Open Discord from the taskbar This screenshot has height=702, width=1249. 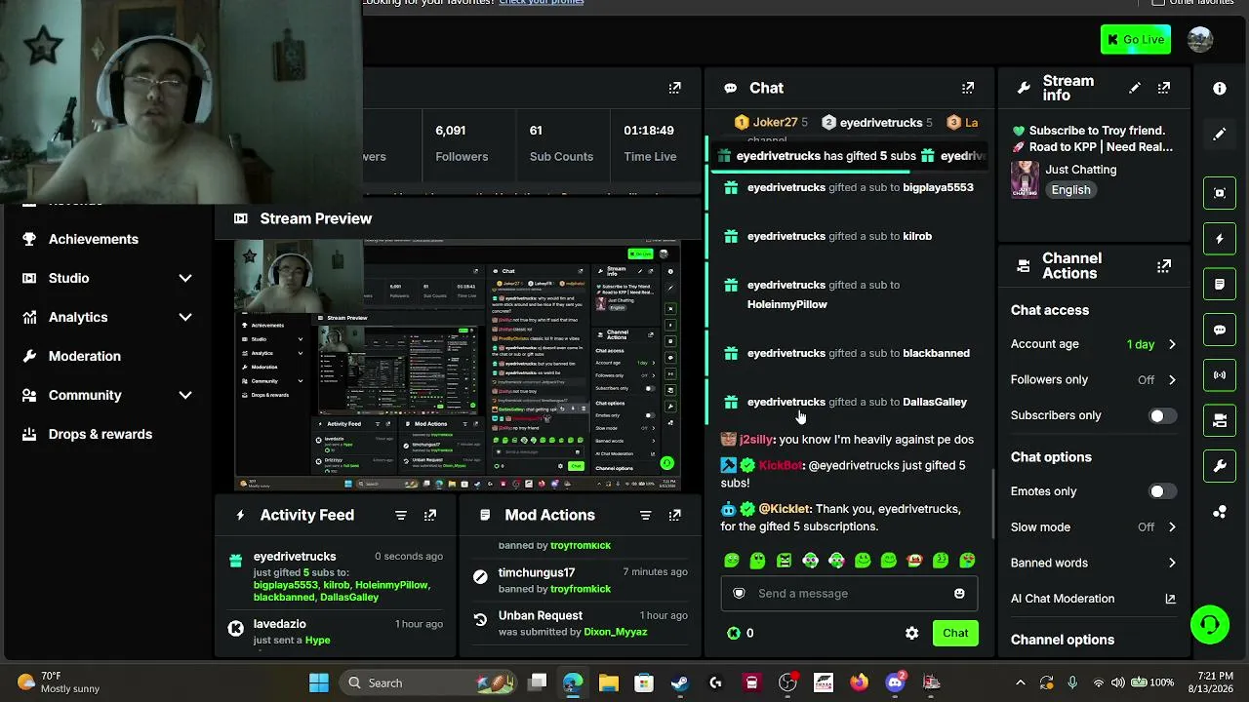click(x=895, y=682)
